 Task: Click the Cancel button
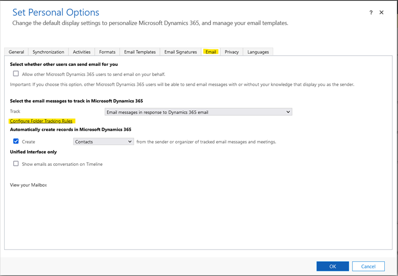click(x=368, y=266)
